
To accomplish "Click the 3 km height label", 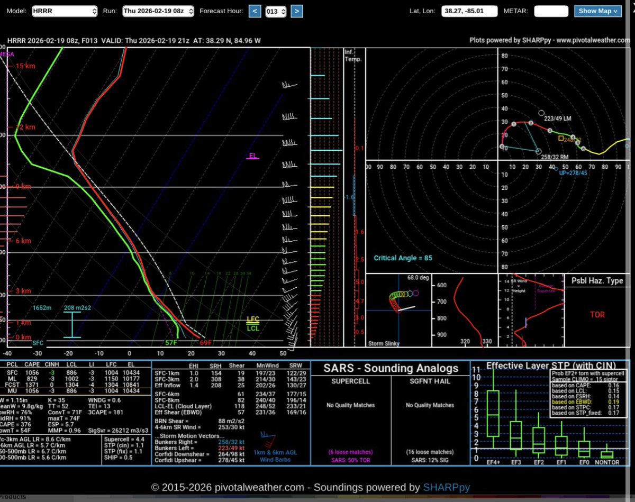I will (24, 291).
